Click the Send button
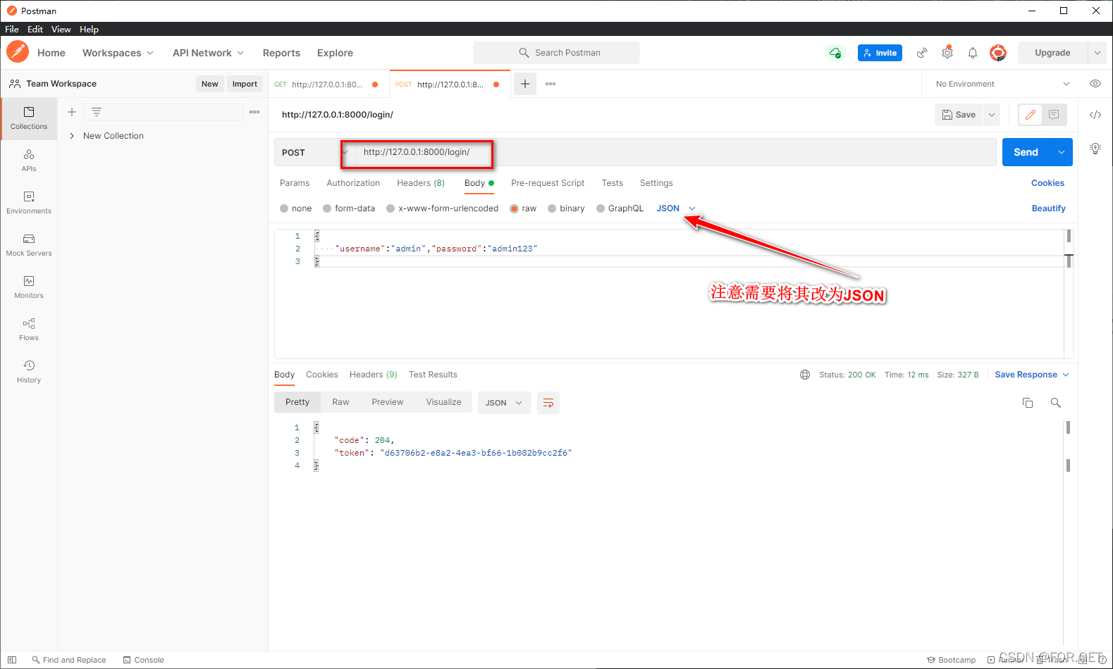This screenshot has width=1113, height=669. click(x=1026, y=152)
